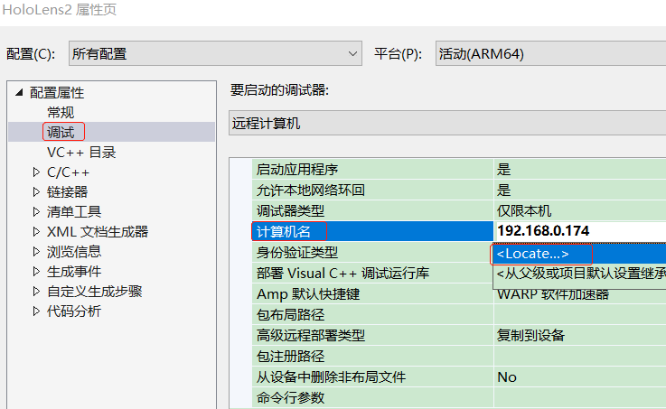The width and height of the screenshot is (666, 409).
Task: Expand the 清单工具 tree node arrow
Action: tap(36, 211)
